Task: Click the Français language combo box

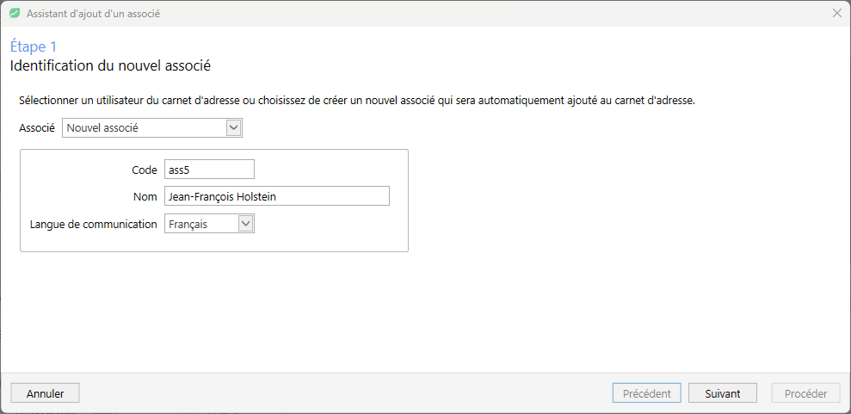Action: pos(209,224)
